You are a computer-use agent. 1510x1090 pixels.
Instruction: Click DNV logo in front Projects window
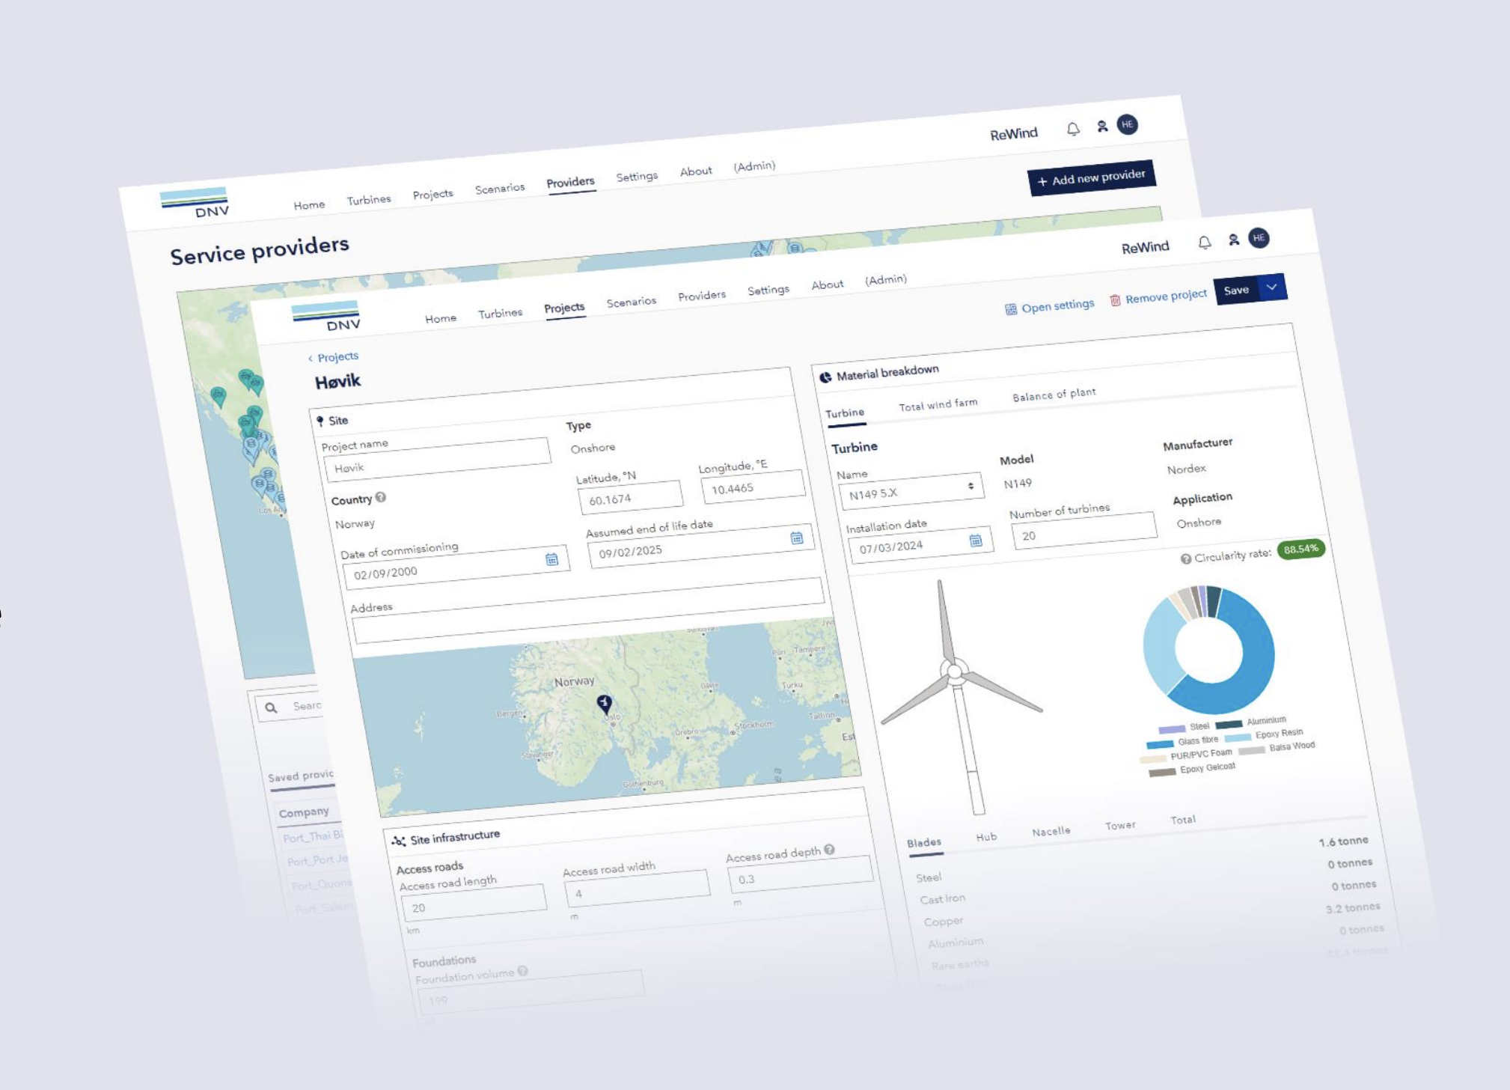tap(326, 315)
